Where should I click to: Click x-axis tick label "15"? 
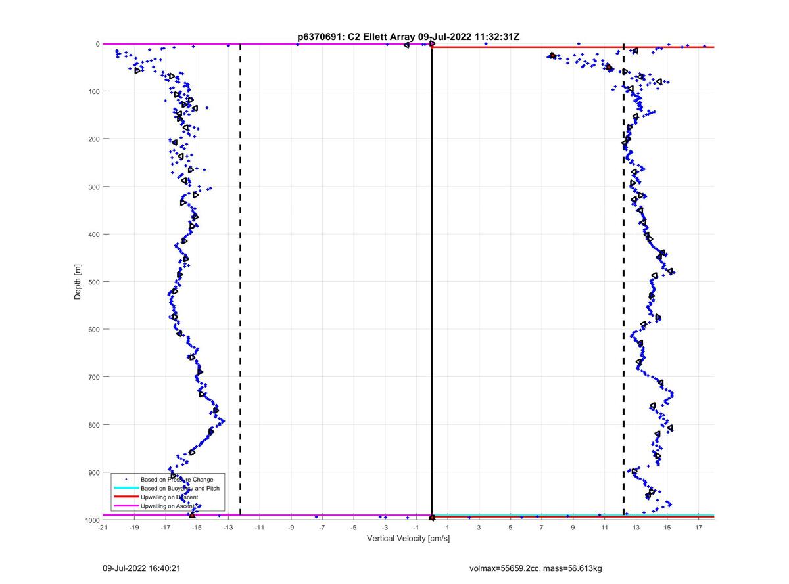(x=667, y=527)
